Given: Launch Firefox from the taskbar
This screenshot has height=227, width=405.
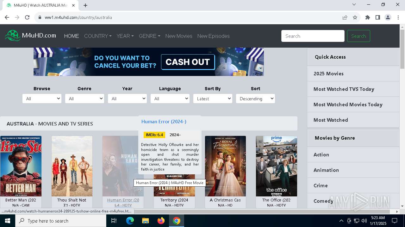Looking at the screenshot, I should click(x=161, y=221).
